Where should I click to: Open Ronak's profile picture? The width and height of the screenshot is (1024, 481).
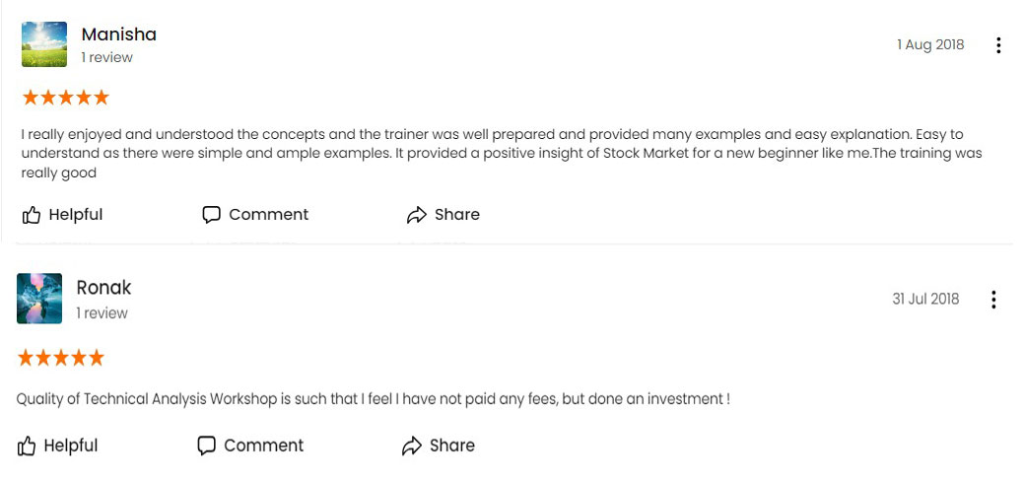[39, 299]
